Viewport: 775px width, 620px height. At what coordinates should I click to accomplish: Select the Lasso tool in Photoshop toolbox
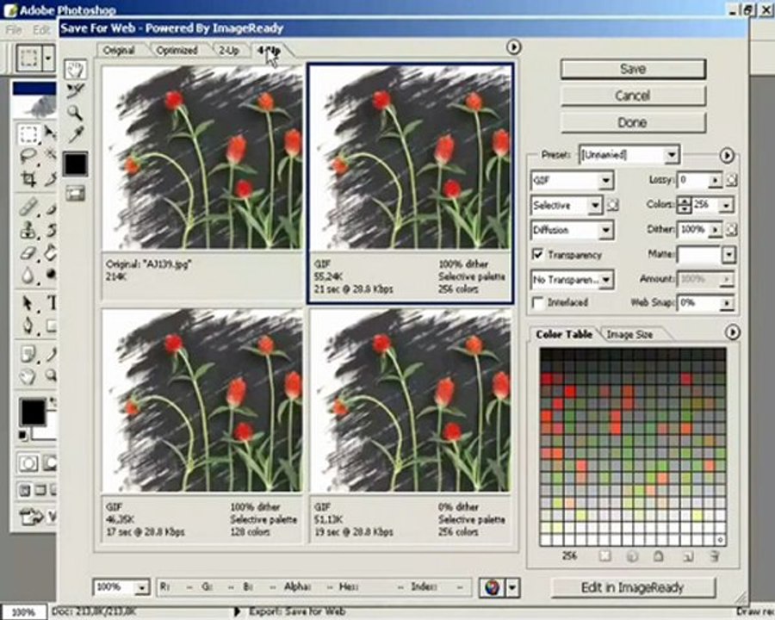tap(28, 156)
